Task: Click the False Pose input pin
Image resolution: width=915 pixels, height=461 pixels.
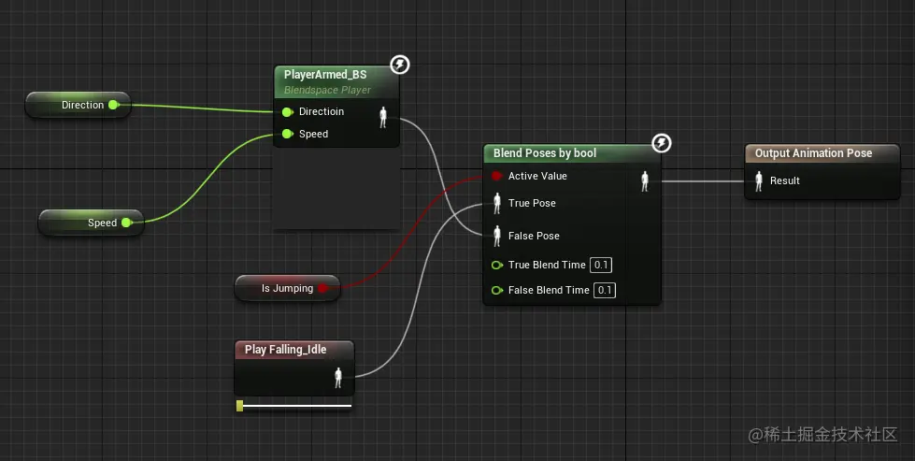Action: (497, 236)
